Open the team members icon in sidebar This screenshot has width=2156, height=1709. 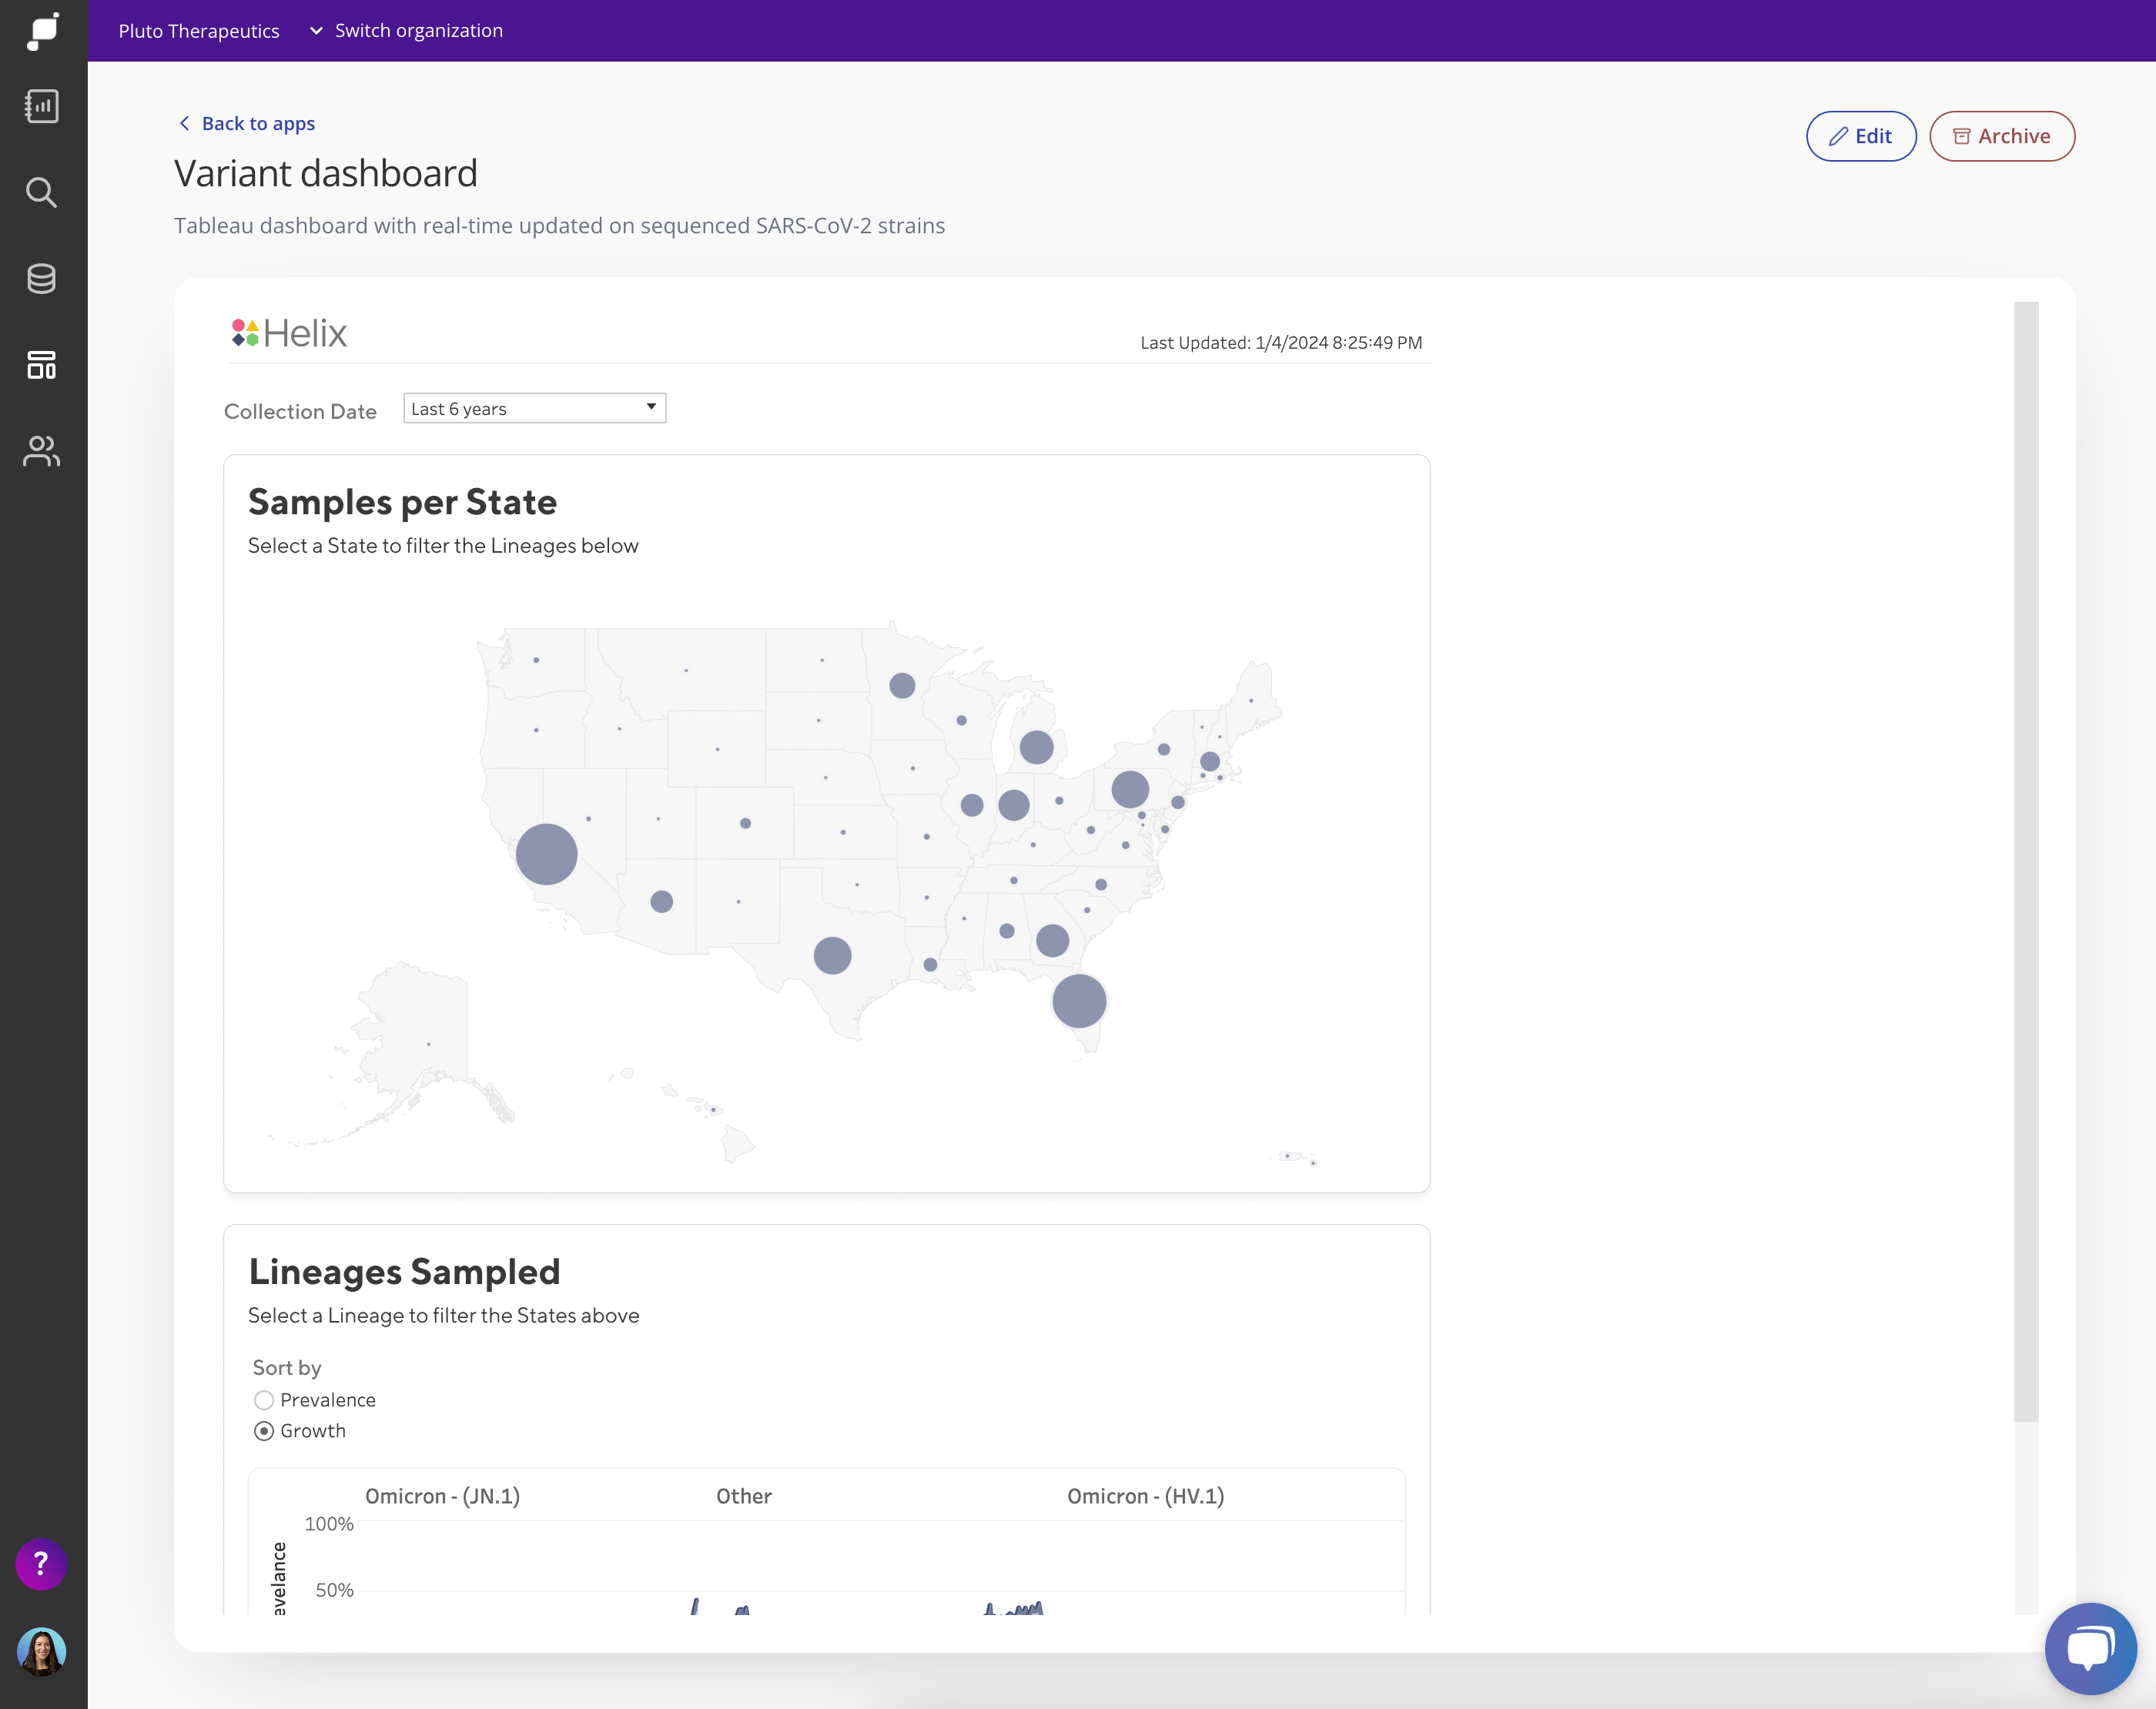pos(42,451)
